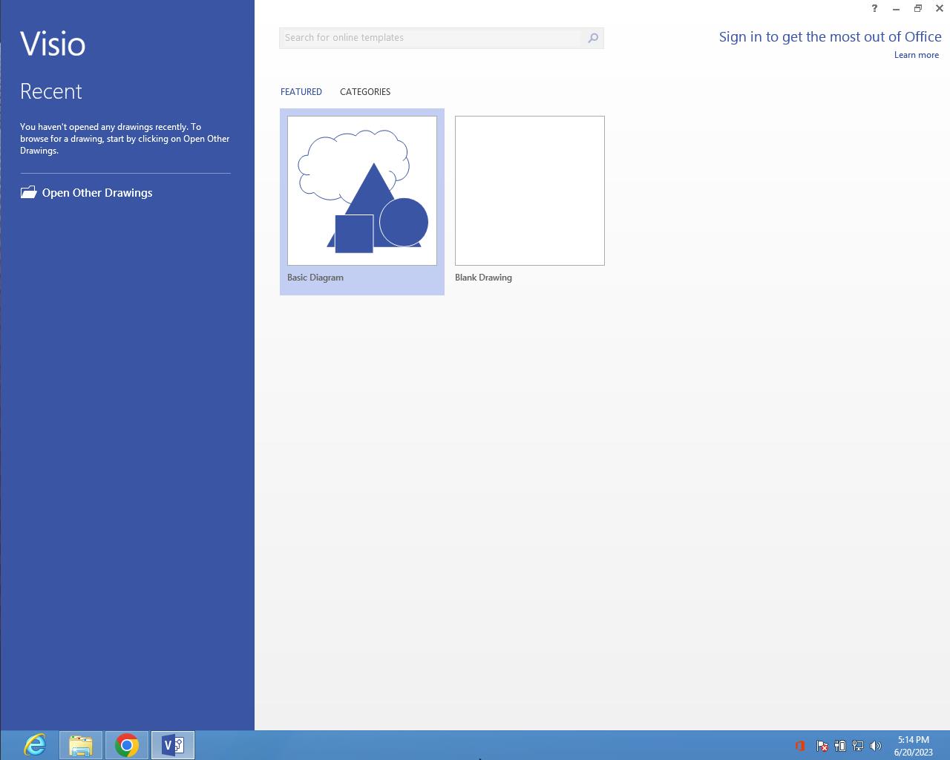Open Visio Help question mark
Screen dimensions: 950x760
[874, 8]
